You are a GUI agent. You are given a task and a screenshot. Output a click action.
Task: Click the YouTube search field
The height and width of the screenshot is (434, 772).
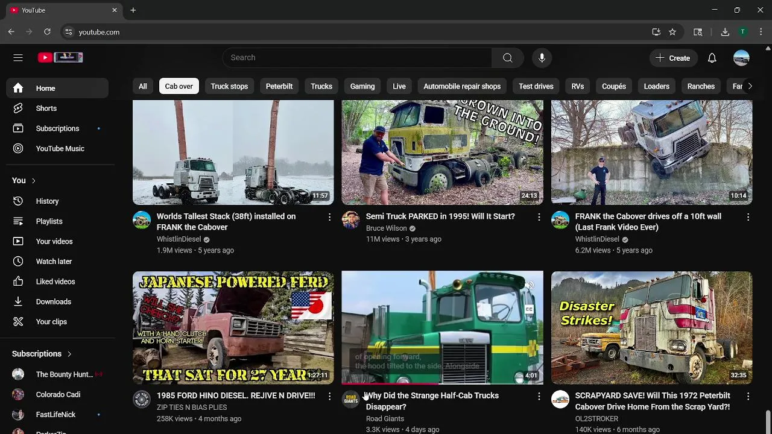(x=357, y=58)
